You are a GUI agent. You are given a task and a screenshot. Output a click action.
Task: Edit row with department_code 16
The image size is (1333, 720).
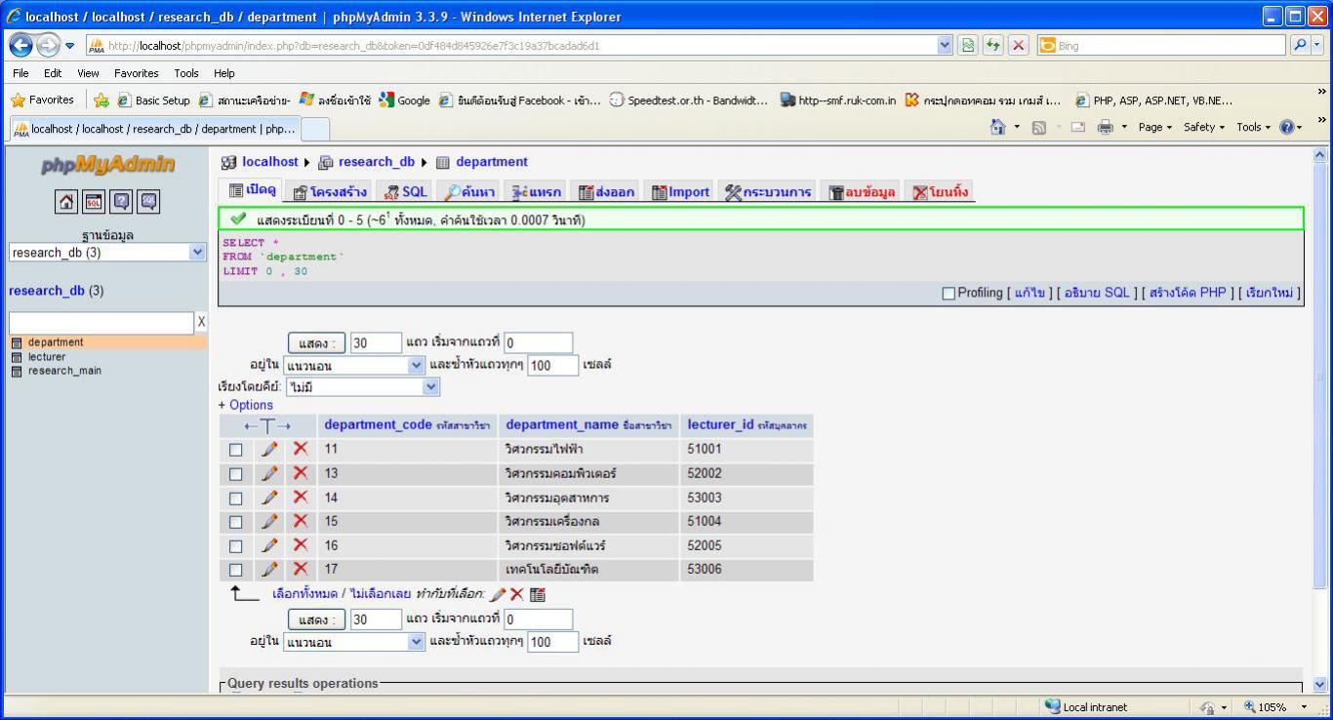270,545
